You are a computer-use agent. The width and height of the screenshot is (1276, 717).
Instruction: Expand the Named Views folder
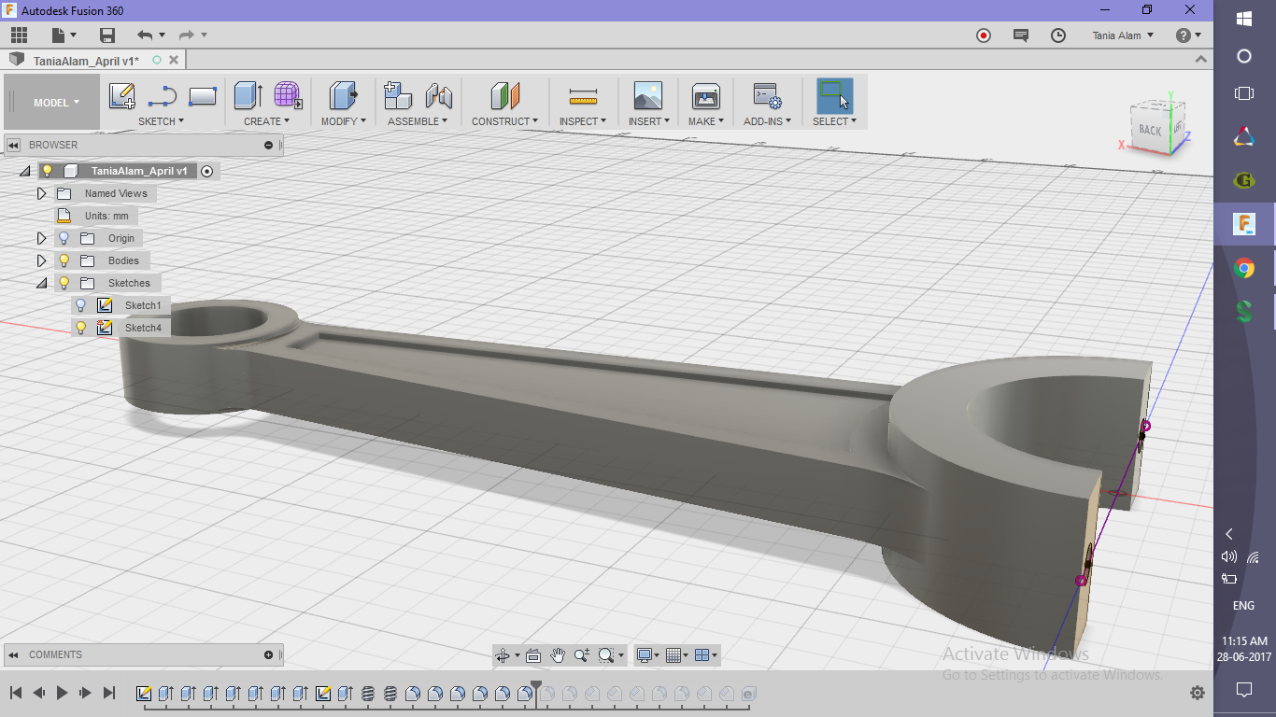tap(41, 193)
